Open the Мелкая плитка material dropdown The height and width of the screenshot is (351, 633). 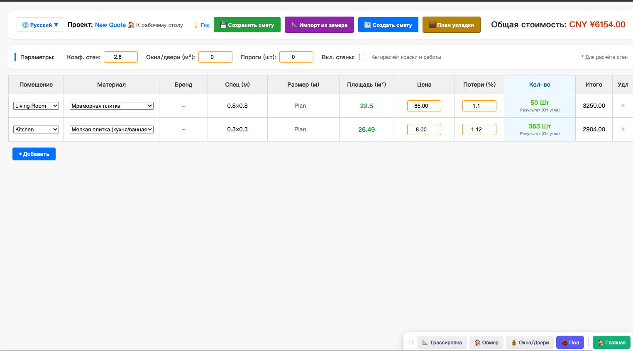(112, 129)
